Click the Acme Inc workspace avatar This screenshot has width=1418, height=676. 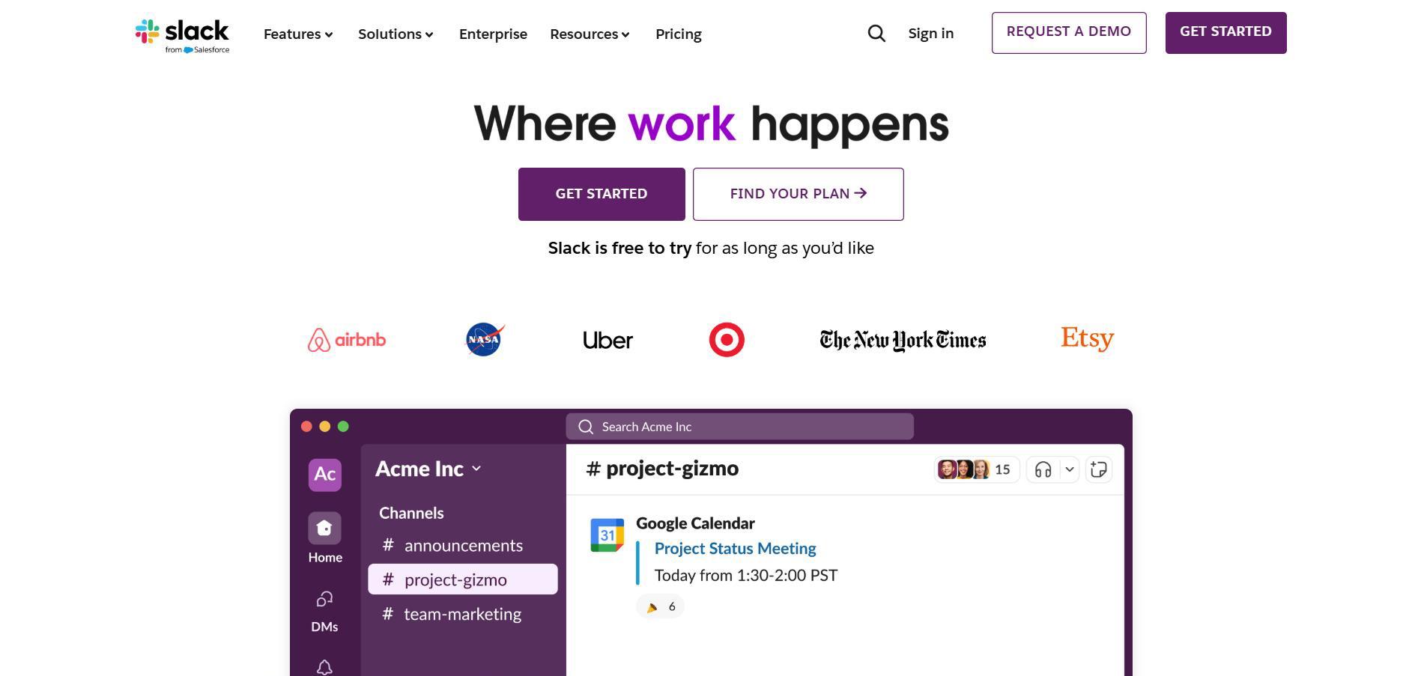[x=324, y=475]
